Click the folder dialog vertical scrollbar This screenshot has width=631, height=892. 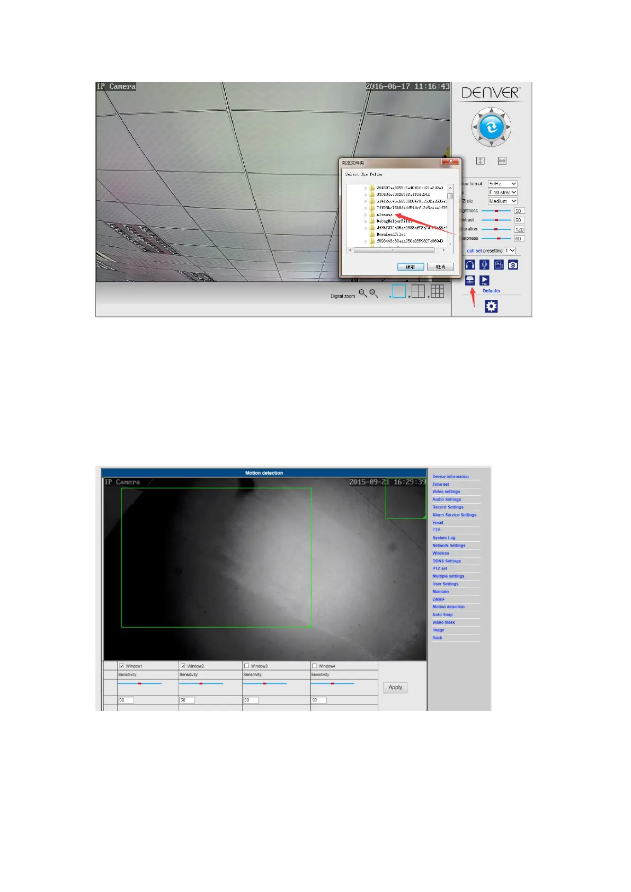450,216
